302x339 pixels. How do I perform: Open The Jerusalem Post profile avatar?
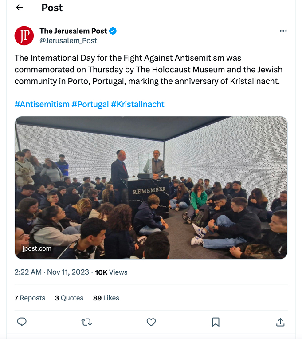[24, 35]
